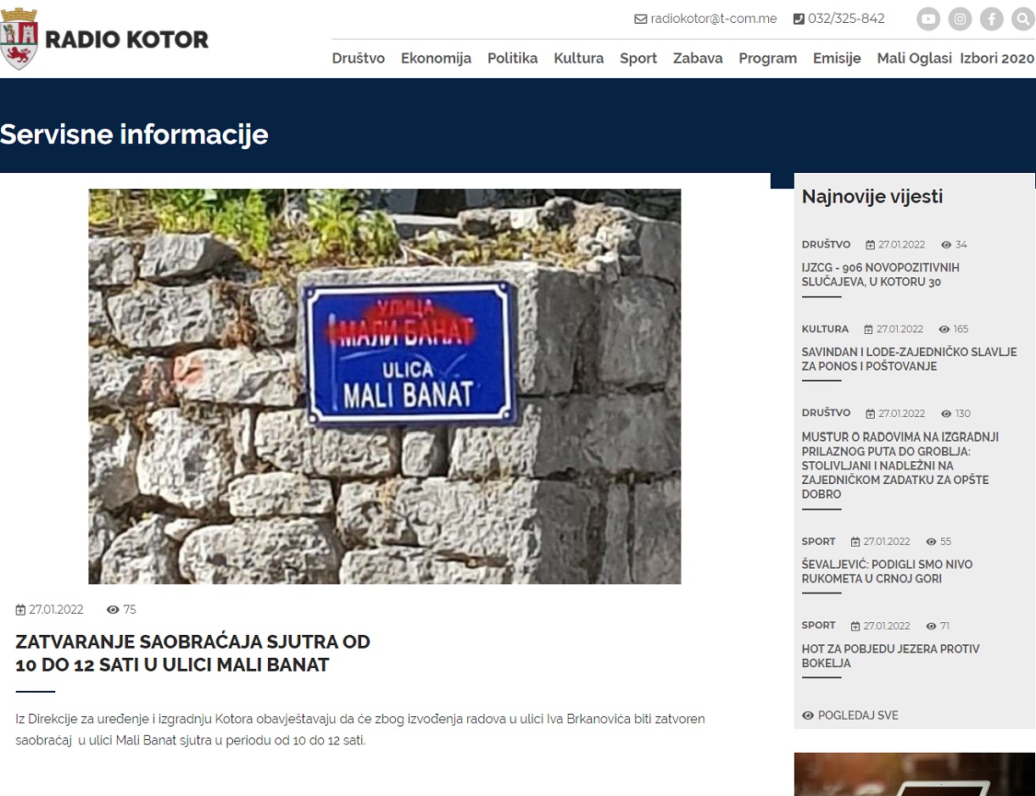Click the eye views icon showing 75
Image resolution: width=1036 pixels, height=796 pixels.
click(113, 610)
